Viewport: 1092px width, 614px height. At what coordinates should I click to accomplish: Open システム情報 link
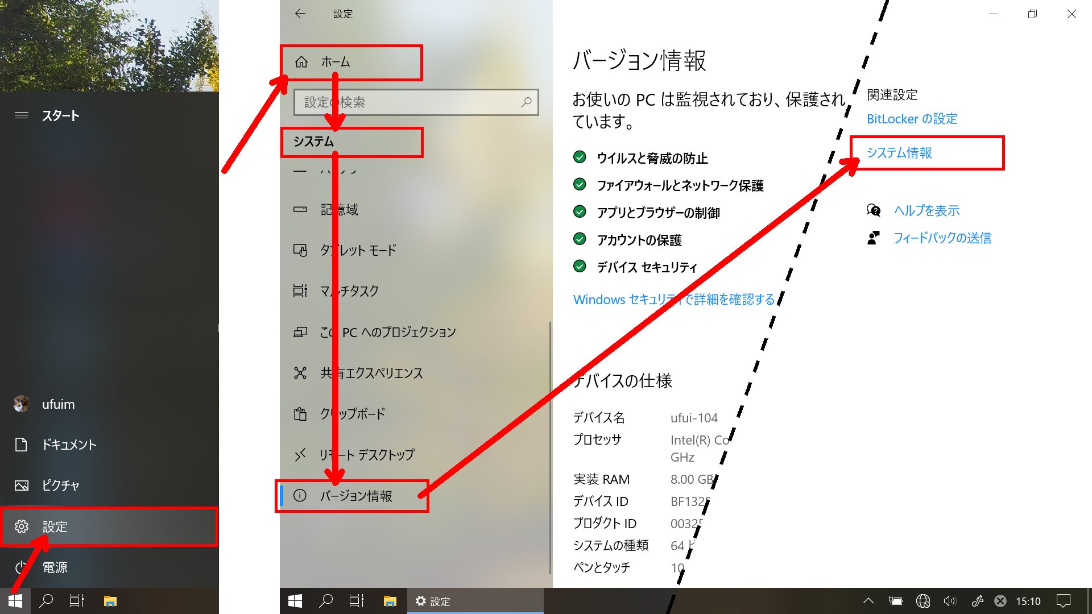(899, 152)
